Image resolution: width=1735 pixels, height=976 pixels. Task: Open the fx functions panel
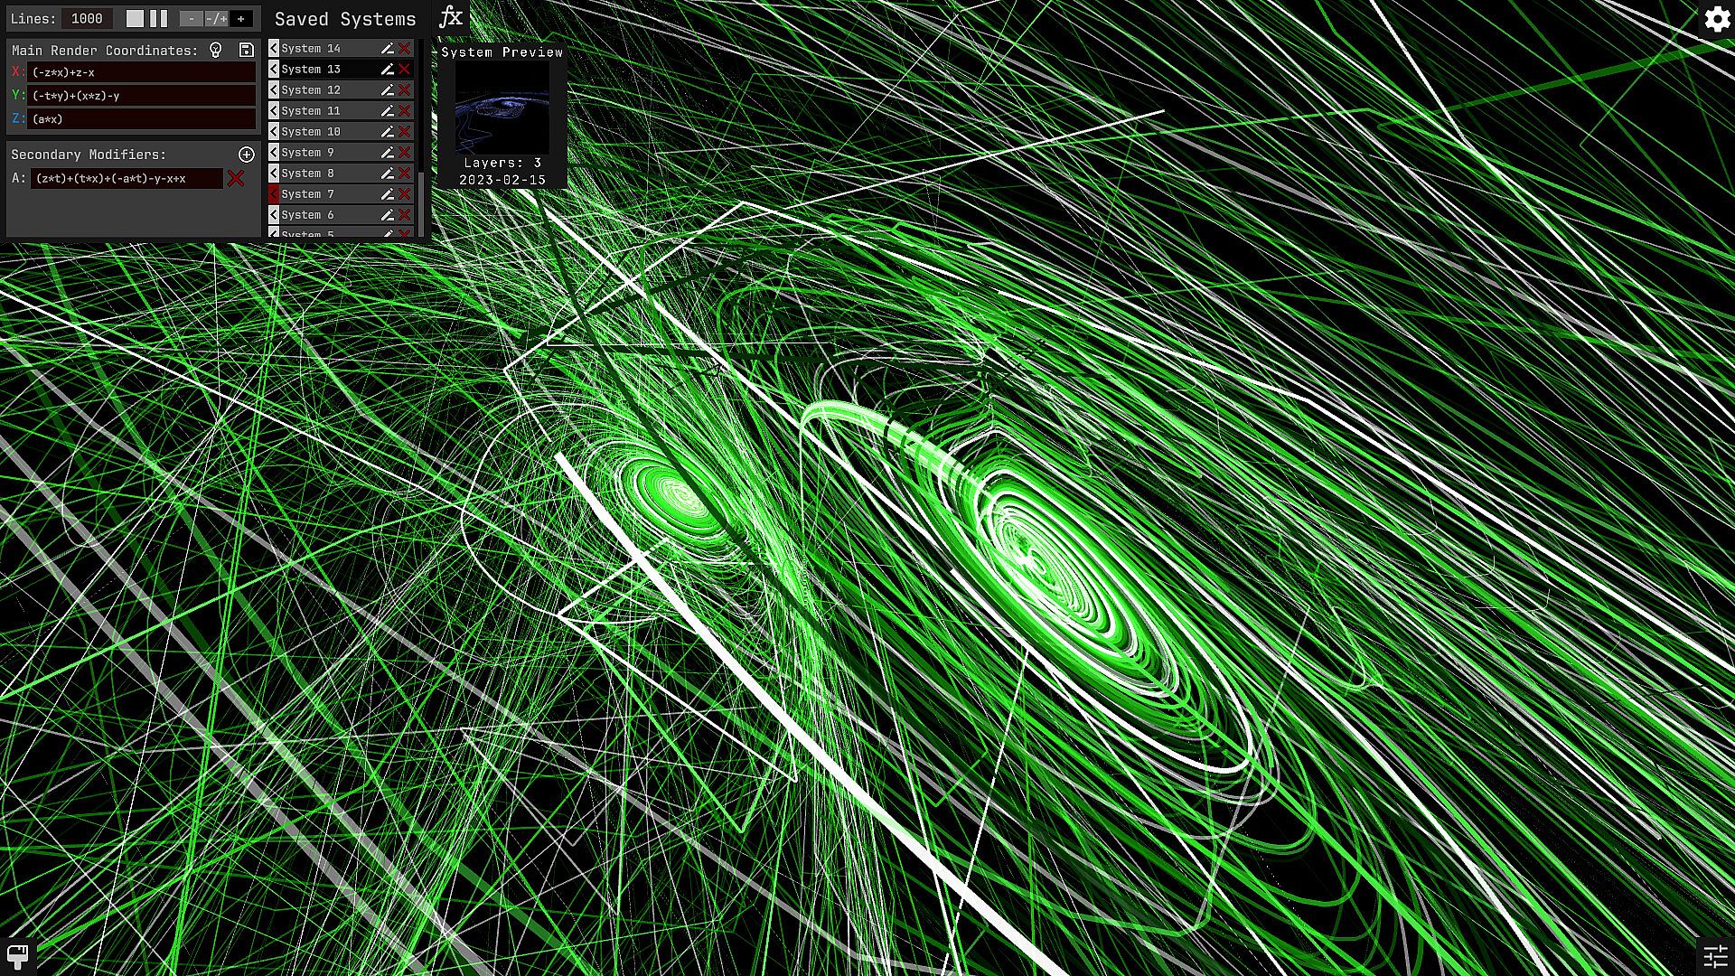click(x=450, y=18)
